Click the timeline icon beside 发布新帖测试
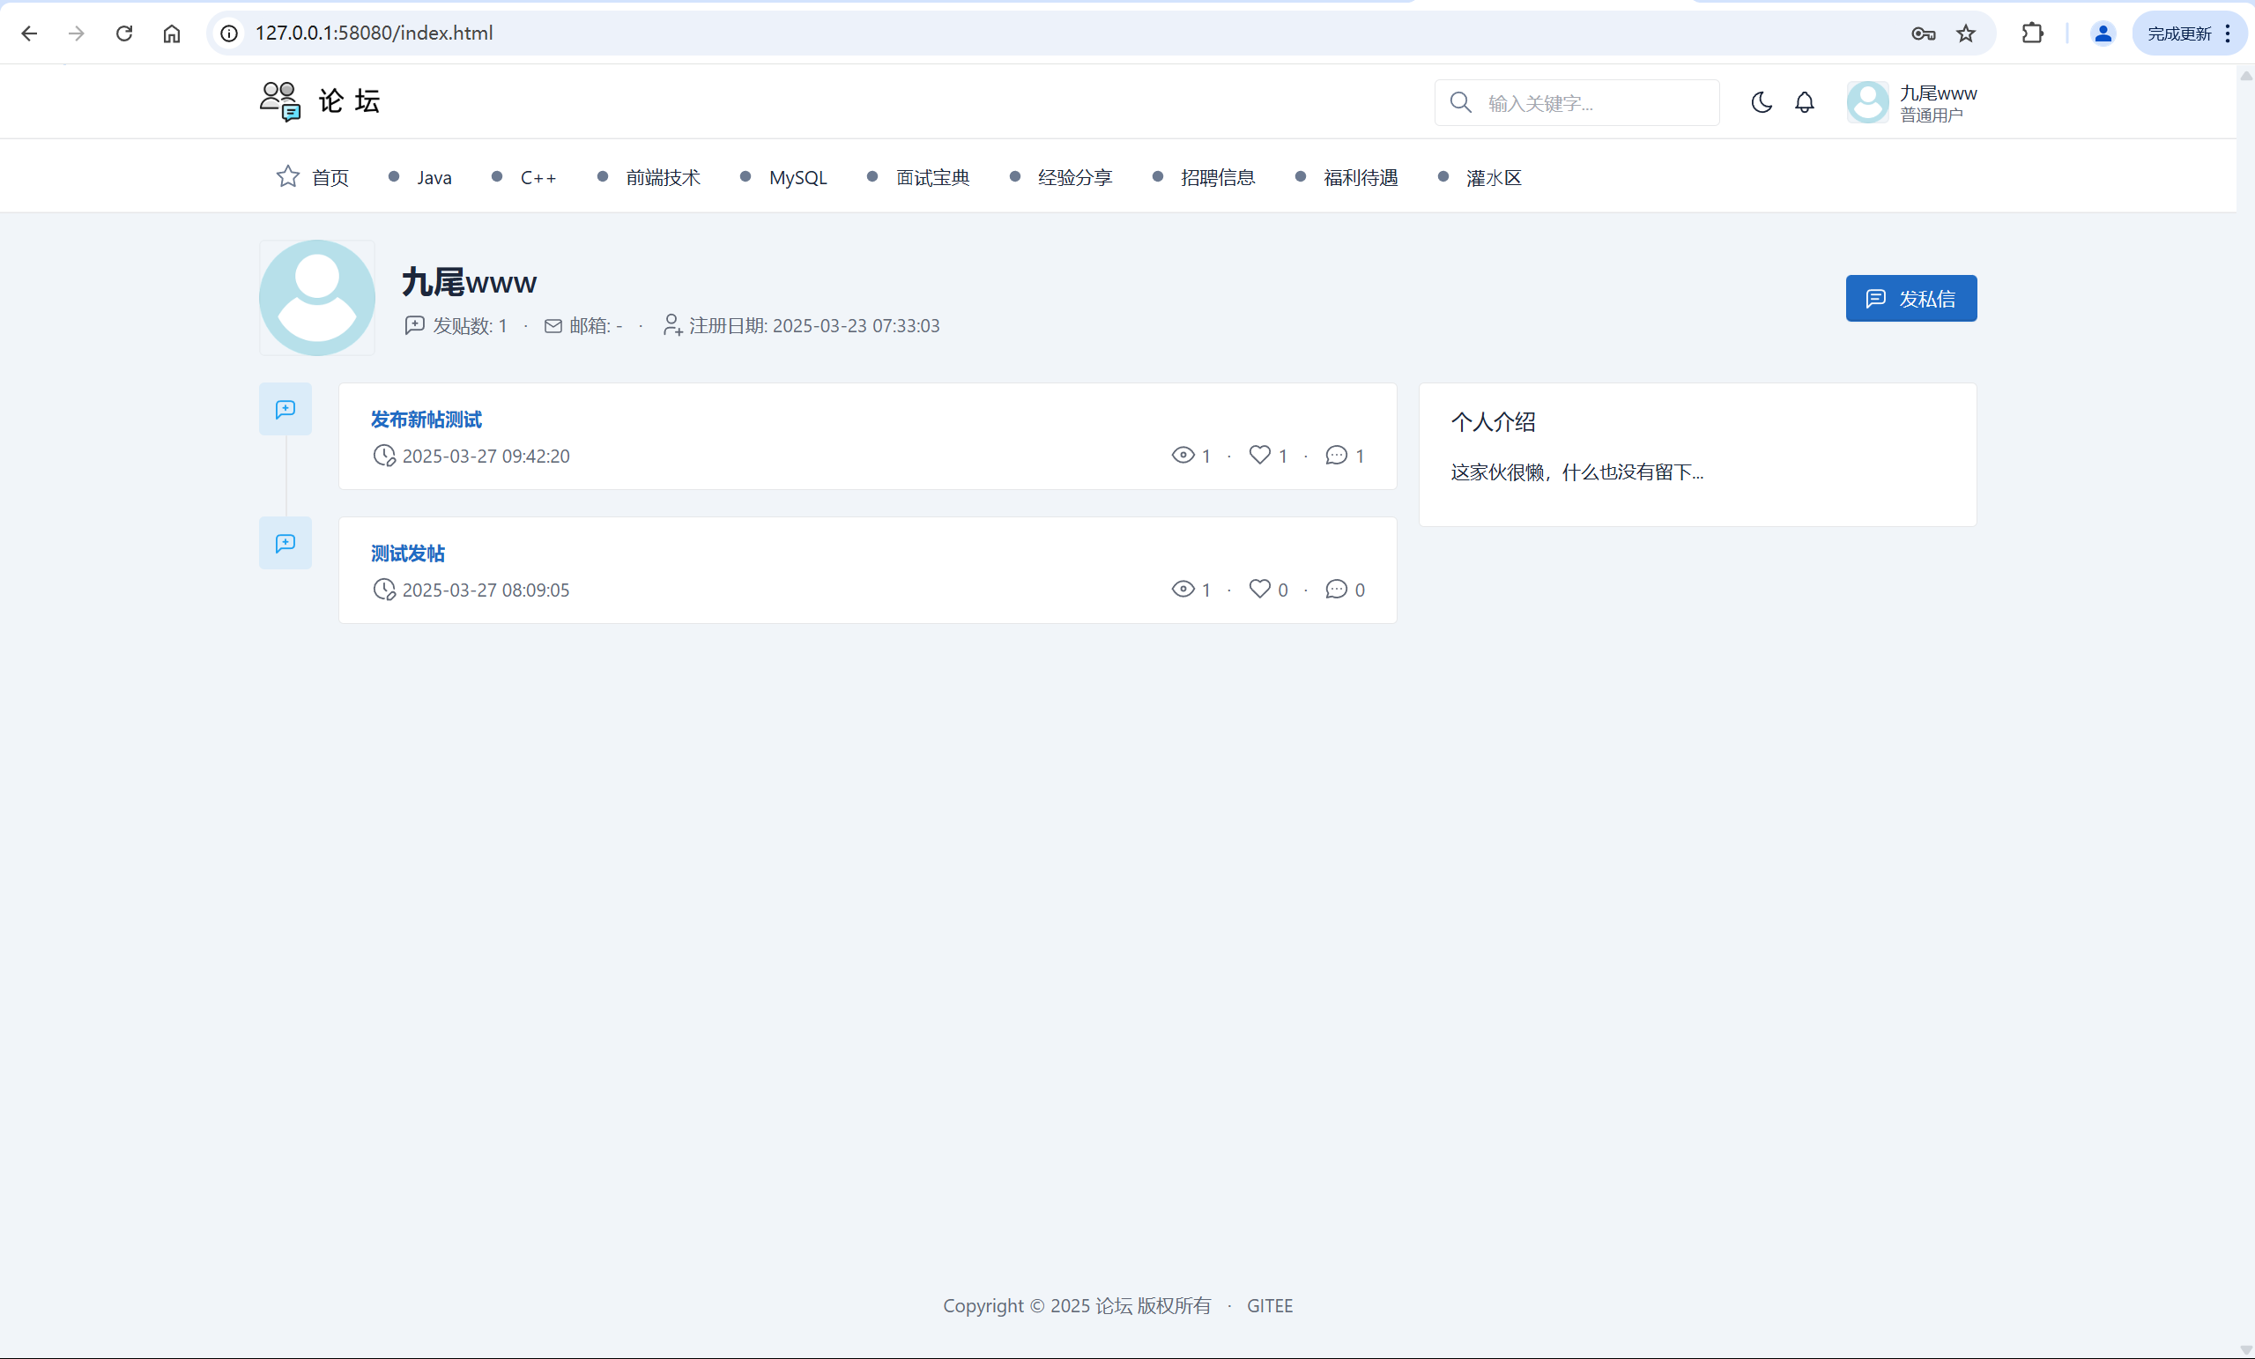Screen dimensions: 2255x1359 click(286, 409)
